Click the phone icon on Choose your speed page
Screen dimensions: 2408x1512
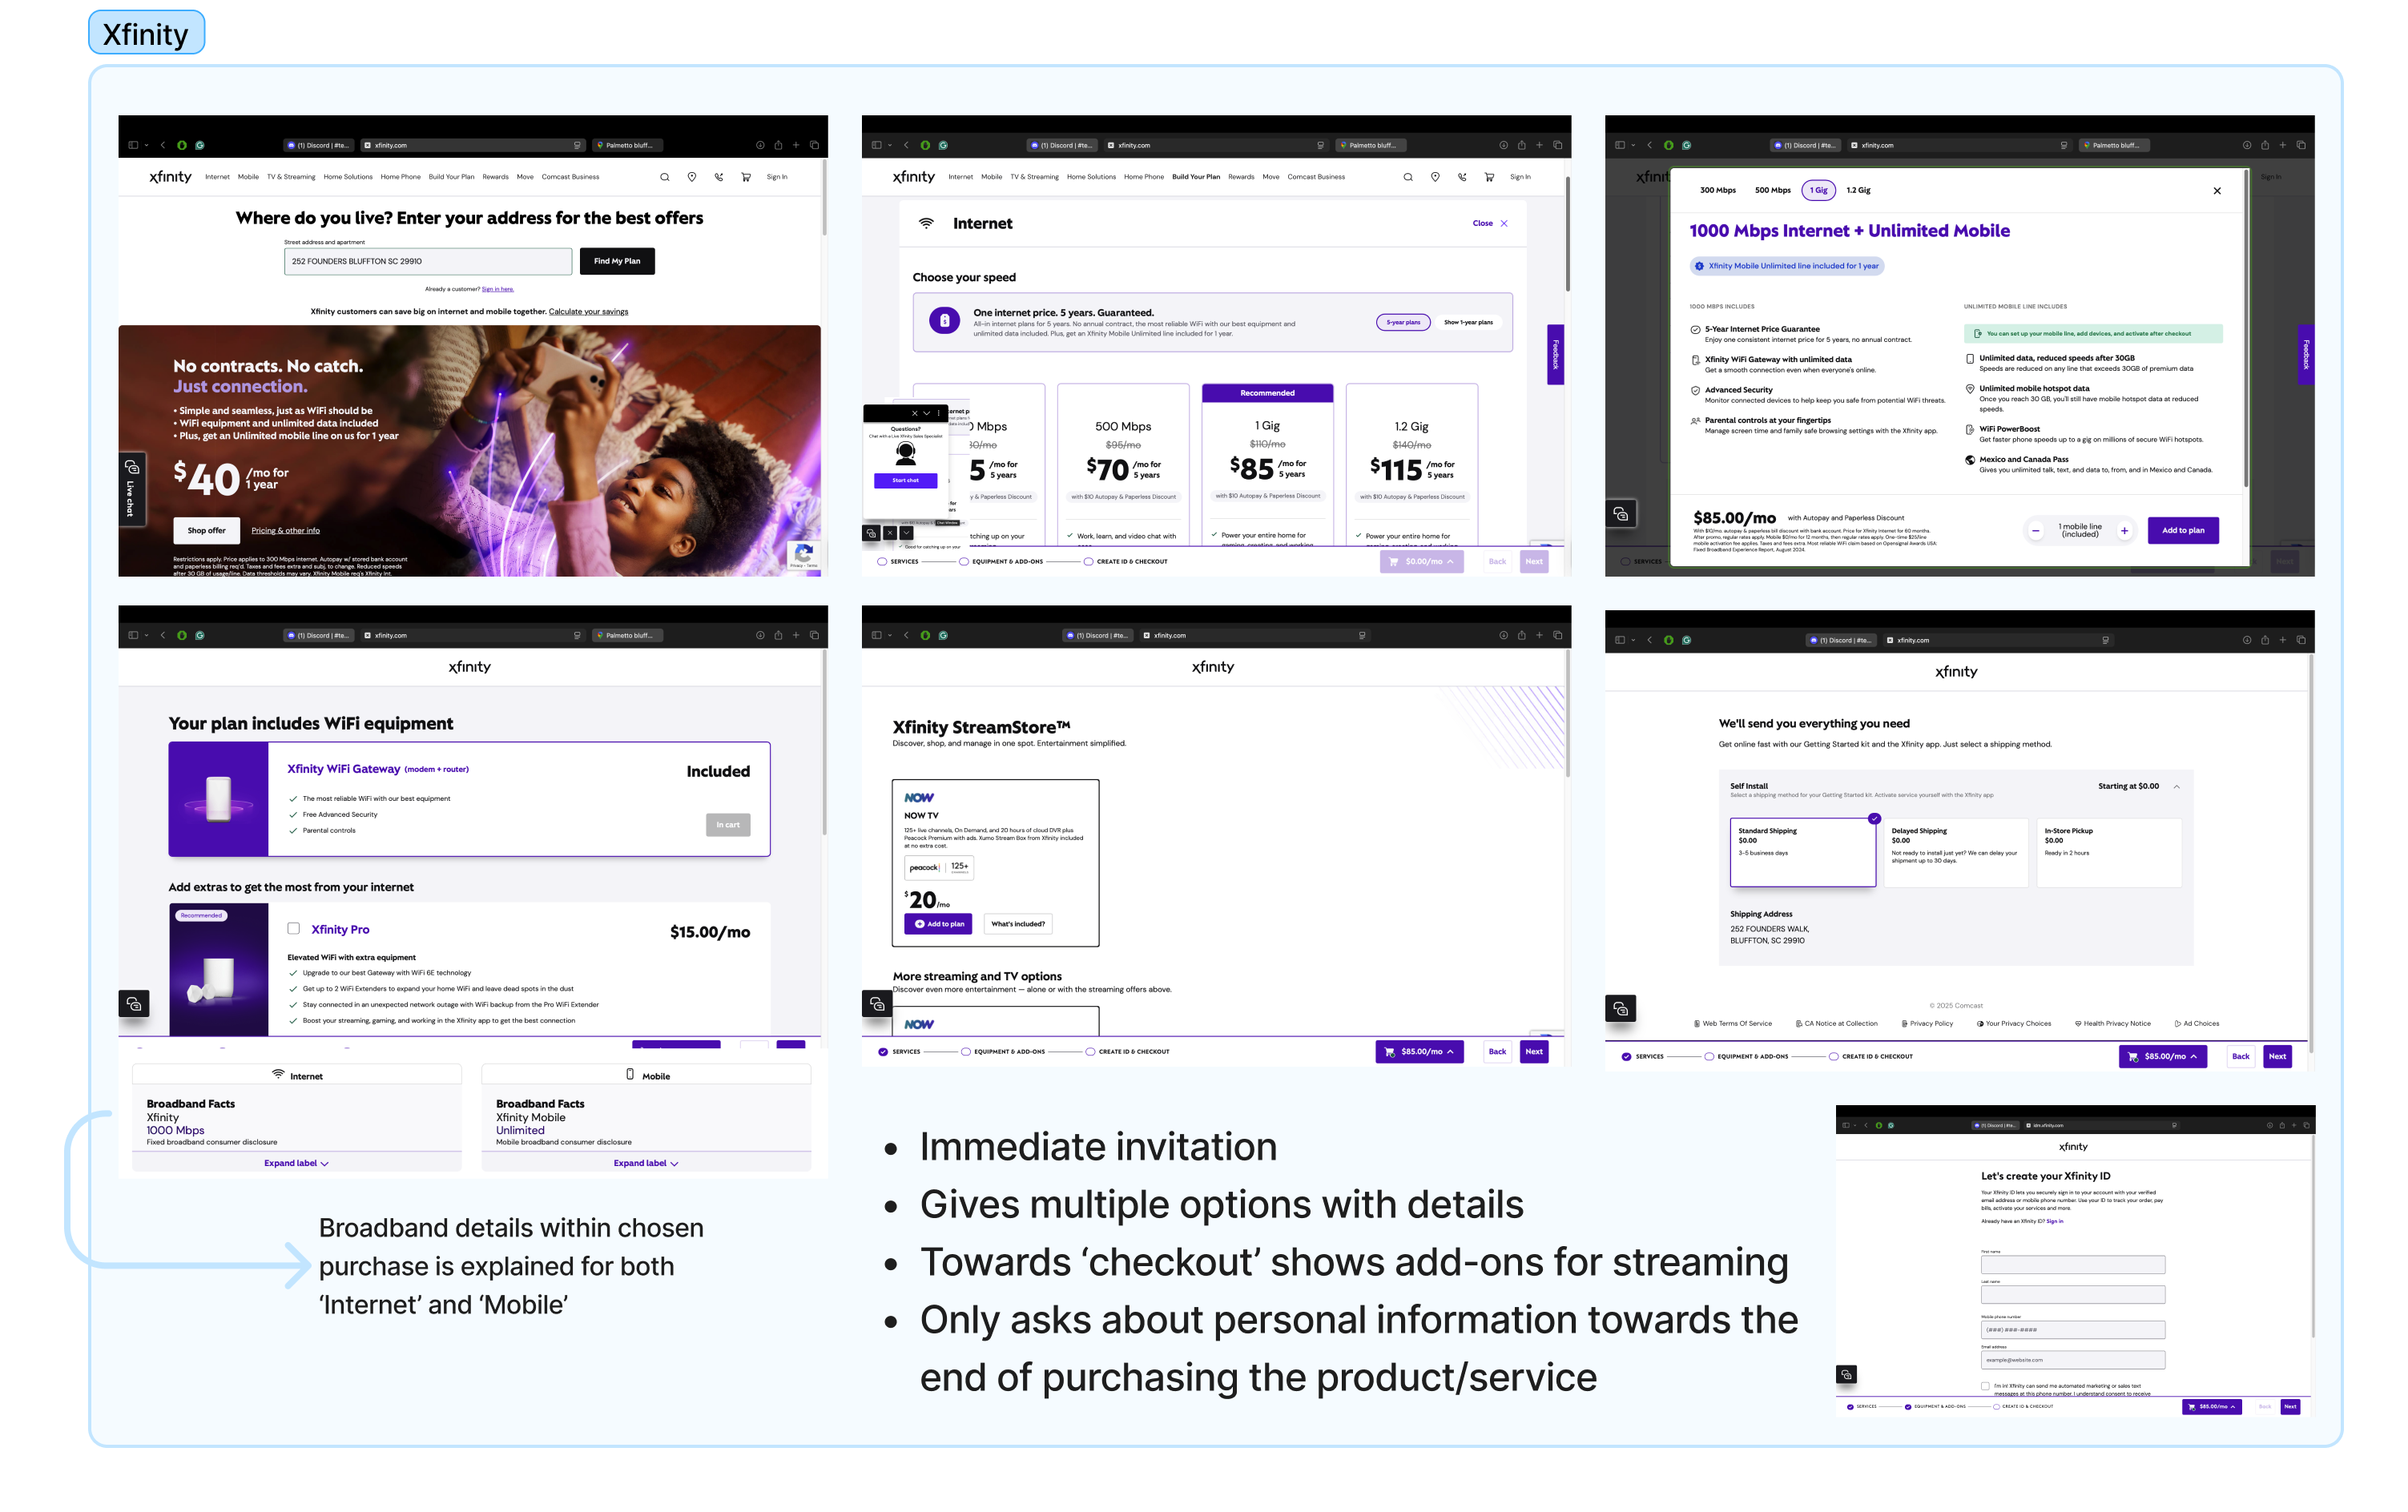pyautogui.click(x=1462, y=177)
